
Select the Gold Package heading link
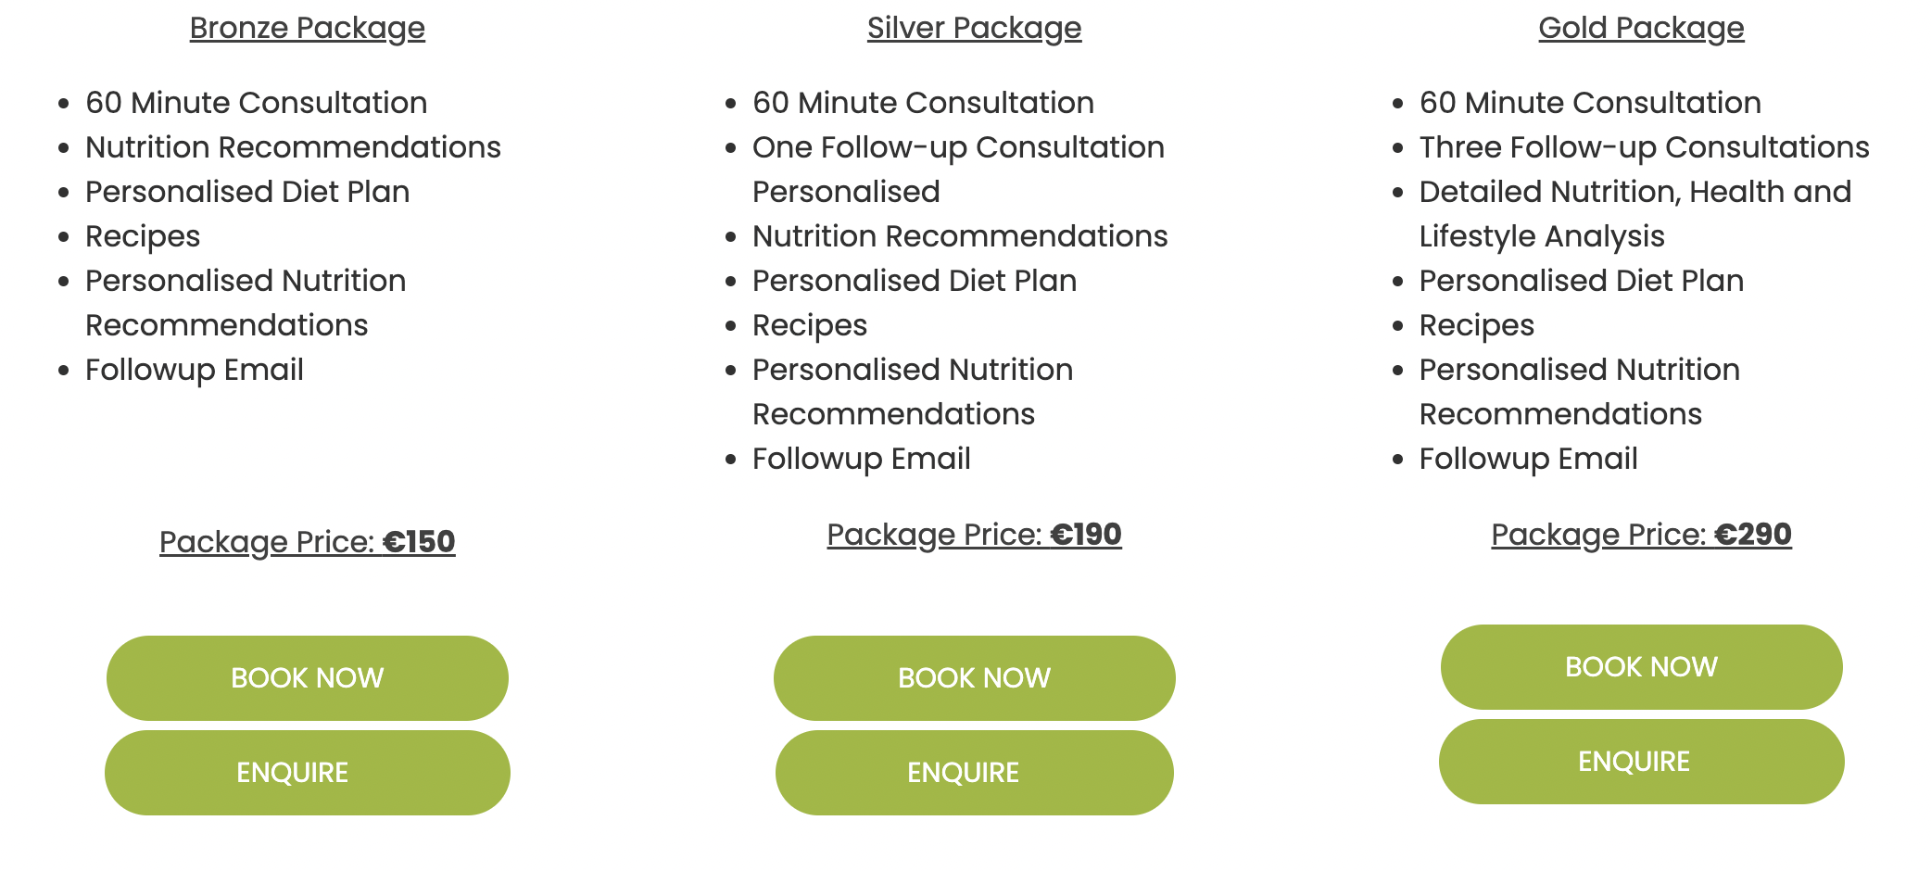click(1641, 28)
